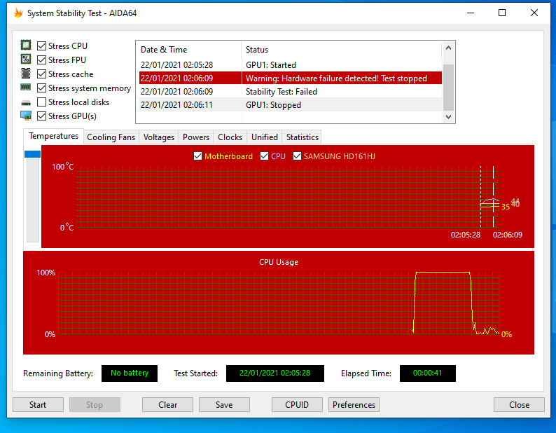Minimize the System Stability Test window
This screenshot has height=433, width=556.
tap(471, 13)
